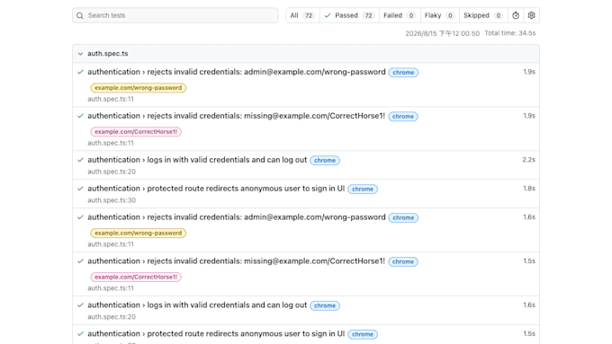Open valid credentials log out test taking 2.2s
The width and height of the screenshot is (612, 344).
pos(197,160)
